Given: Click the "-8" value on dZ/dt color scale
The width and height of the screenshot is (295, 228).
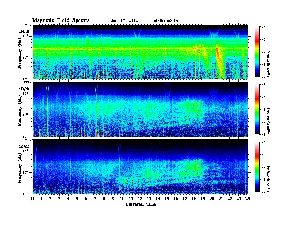Looking at the screenshot, I should tap(264, 180).
